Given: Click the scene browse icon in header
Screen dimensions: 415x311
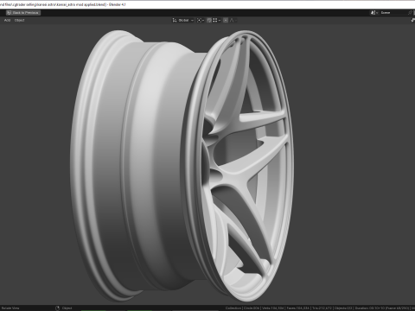Looking at the screenshot, I should pyautogui.click(x=374, y=13).
